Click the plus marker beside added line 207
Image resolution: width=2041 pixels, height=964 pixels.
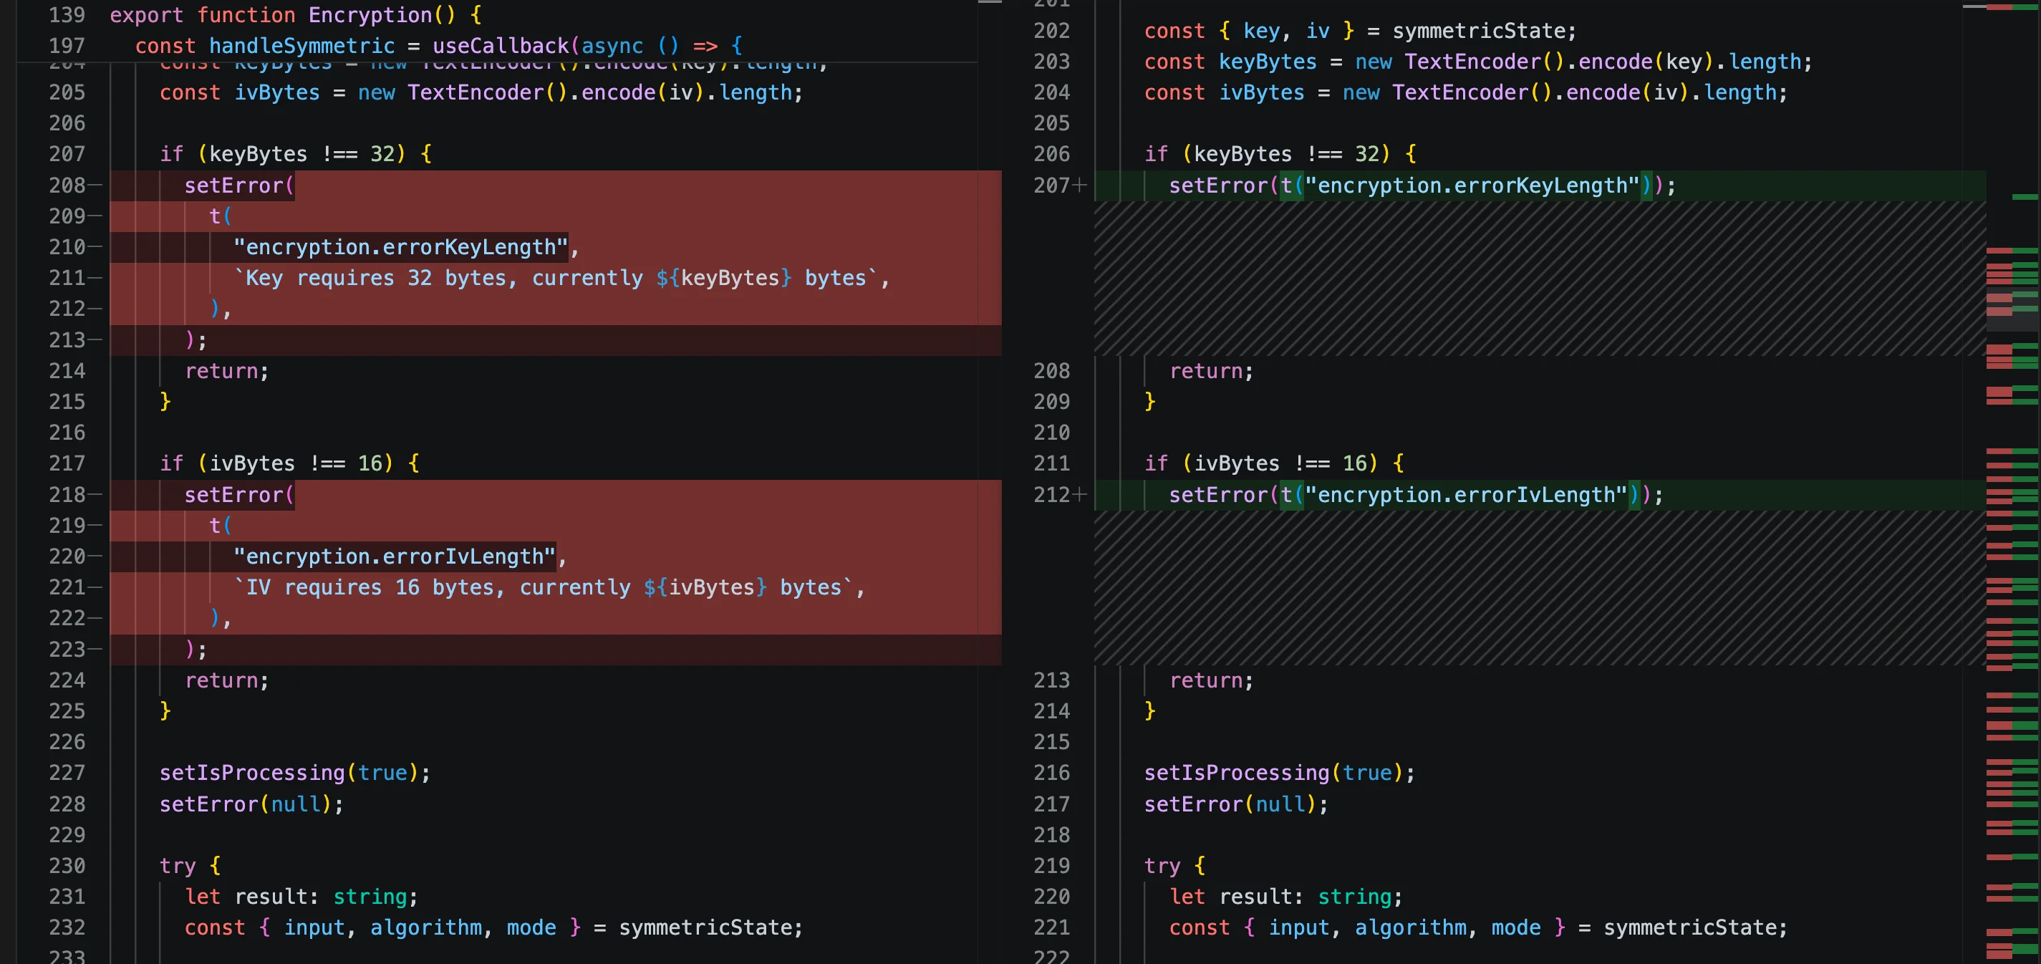[x=1079, y=185]
